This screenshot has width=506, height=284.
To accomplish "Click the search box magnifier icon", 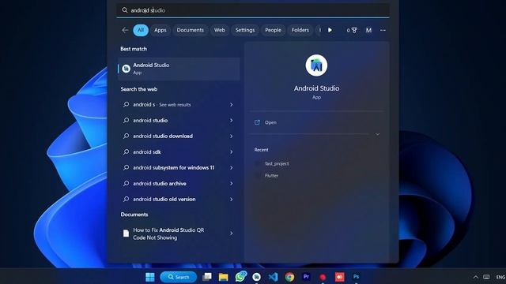I will point(125,10).
